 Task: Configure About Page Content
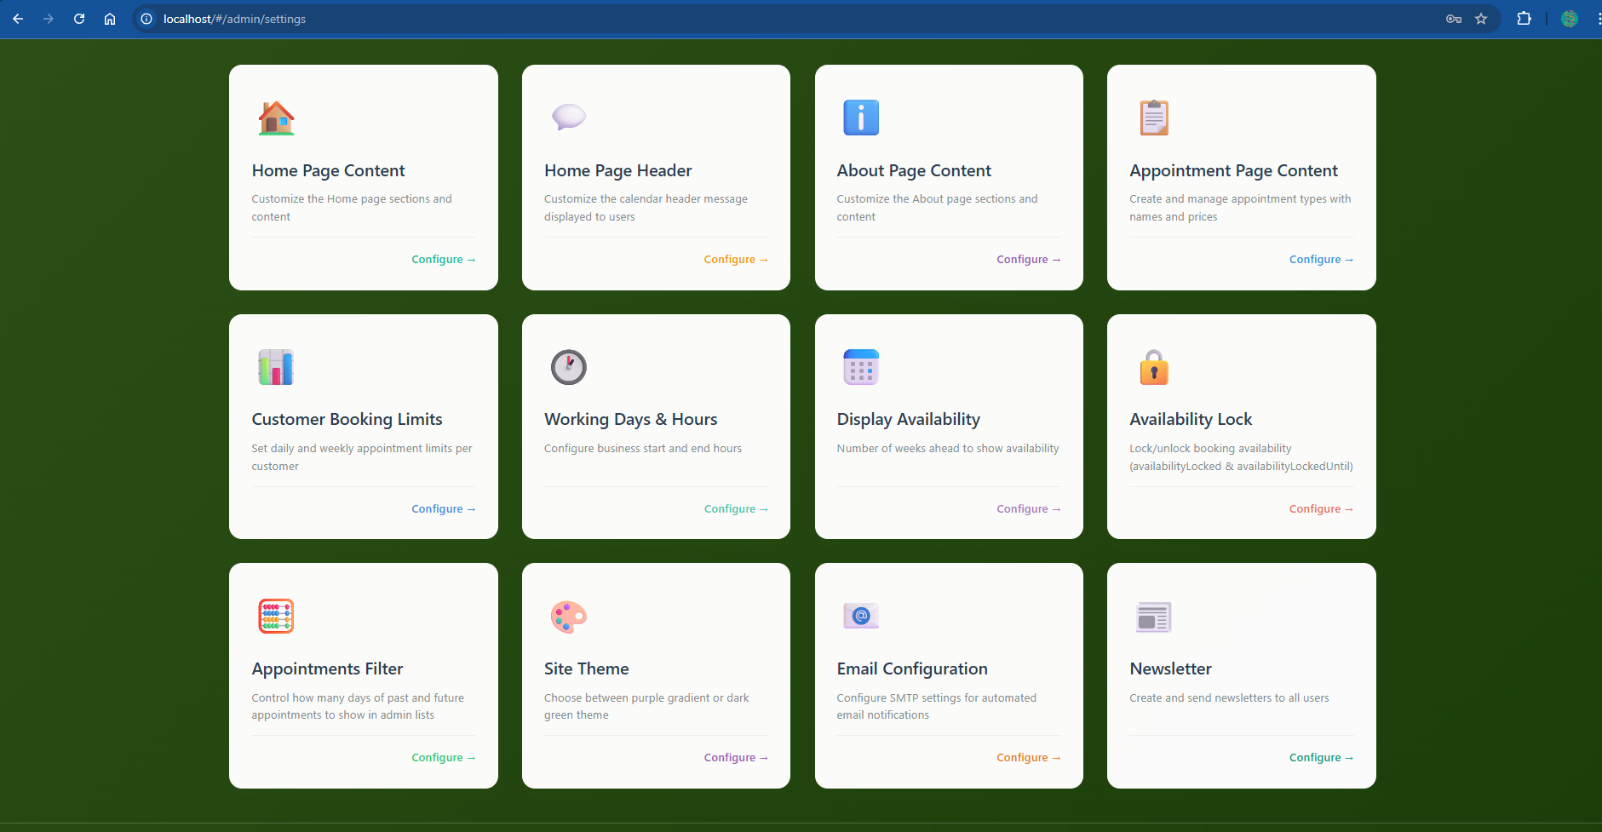[x=1029, y=260]
